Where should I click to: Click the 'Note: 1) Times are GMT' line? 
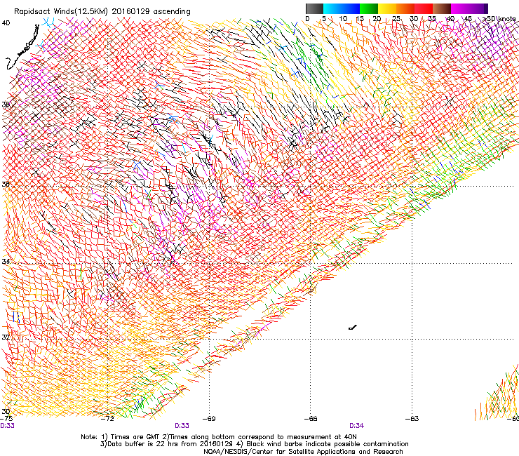(x=218, y=437)
